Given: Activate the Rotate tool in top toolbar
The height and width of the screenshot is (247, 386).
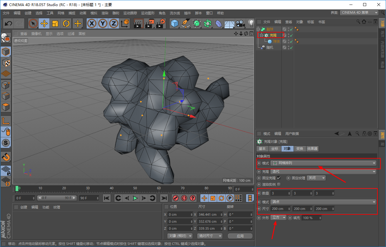Looking at the screenshot, I should (x=66, y=23).
